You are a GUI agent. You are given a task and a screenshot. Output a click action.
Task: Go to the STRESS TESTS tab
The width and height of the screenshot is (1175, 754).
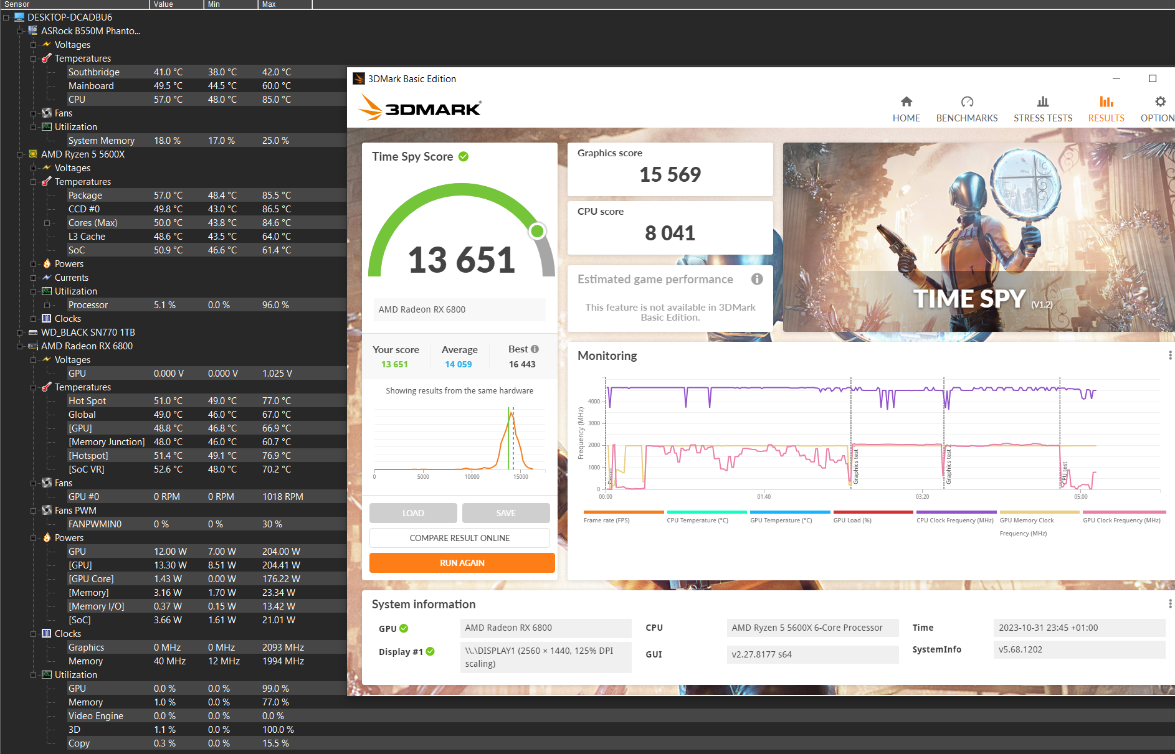click(1042, 109)
